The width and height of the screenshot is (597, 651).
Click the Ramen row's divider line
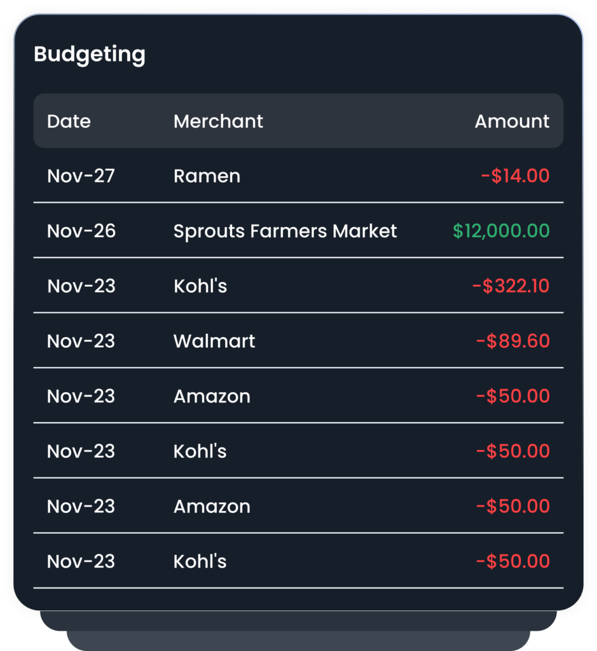tap(299, 203)
